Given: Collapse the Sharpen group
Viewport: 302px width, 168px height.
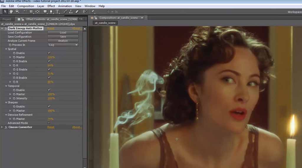Looking at the screenshot, I should (6, 102).
